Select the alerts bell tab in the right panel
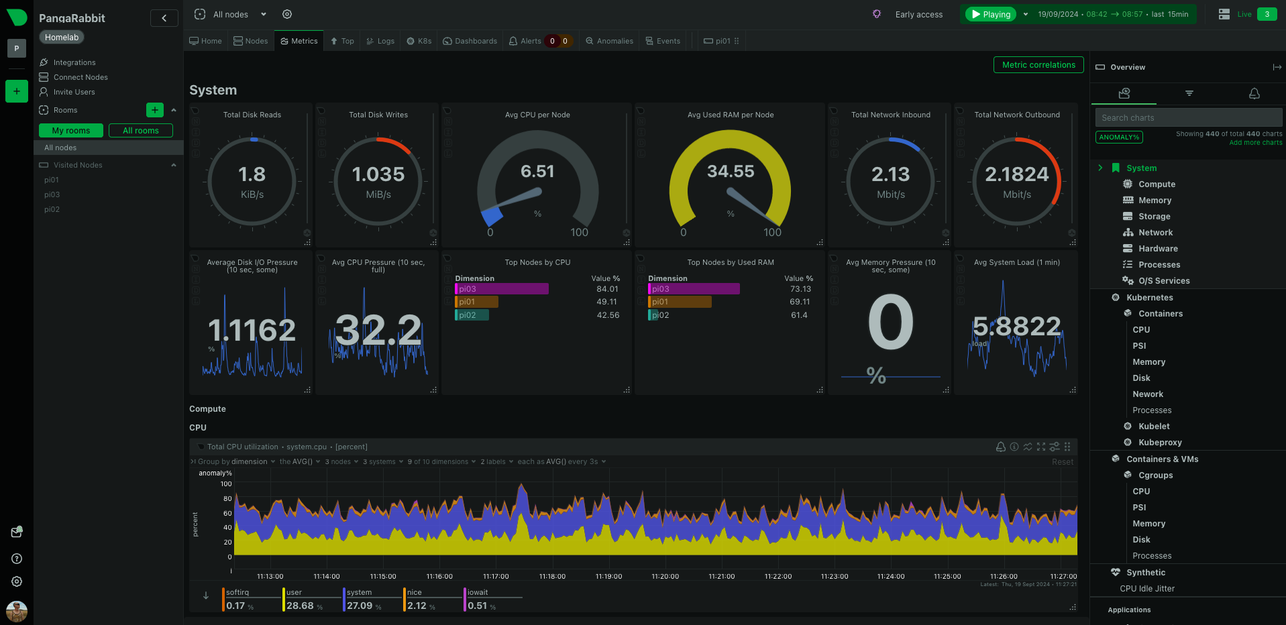 pos(1255,94)
